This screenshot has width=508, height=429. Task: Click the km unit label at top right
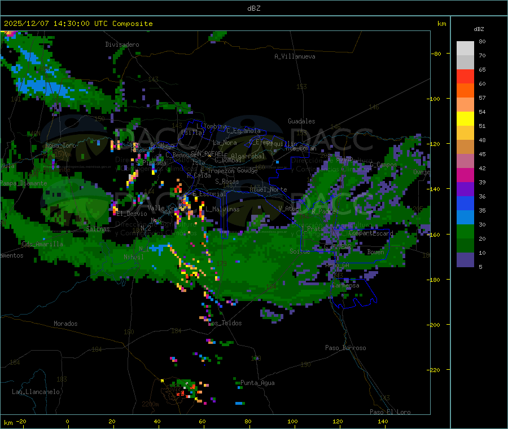pos(441,24)
